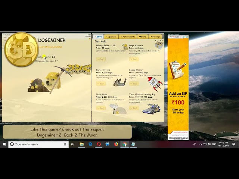Buy a Mining Shibe
This screenshot has width=239, height=179.
tap(101, 59)
